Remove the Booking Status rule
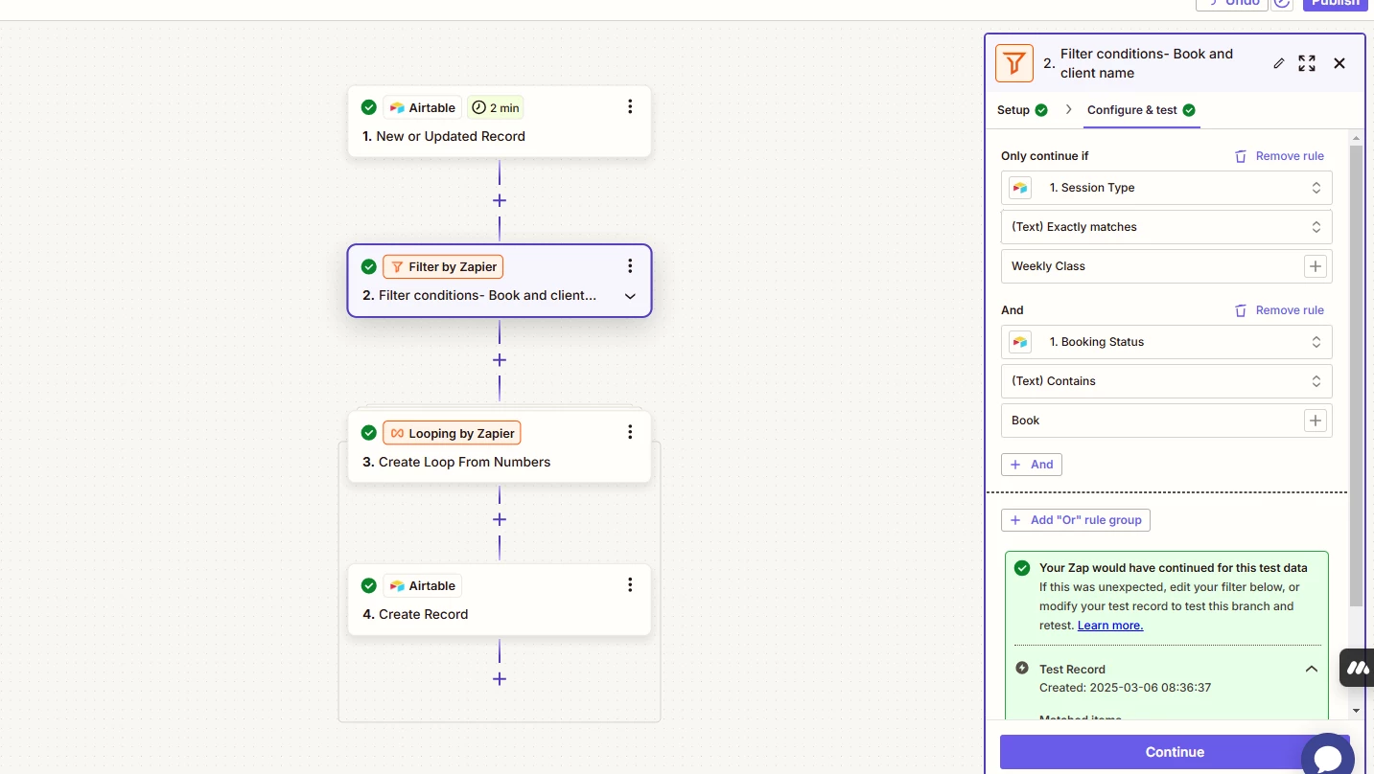The width and height of the screenshot is (1374, 774). coord(1279,310)
